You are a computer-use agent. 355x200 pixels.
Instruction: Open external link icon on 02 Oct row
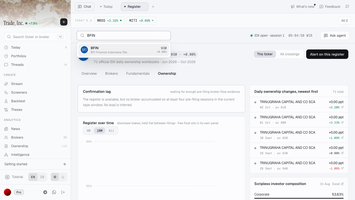coord(342,107)
